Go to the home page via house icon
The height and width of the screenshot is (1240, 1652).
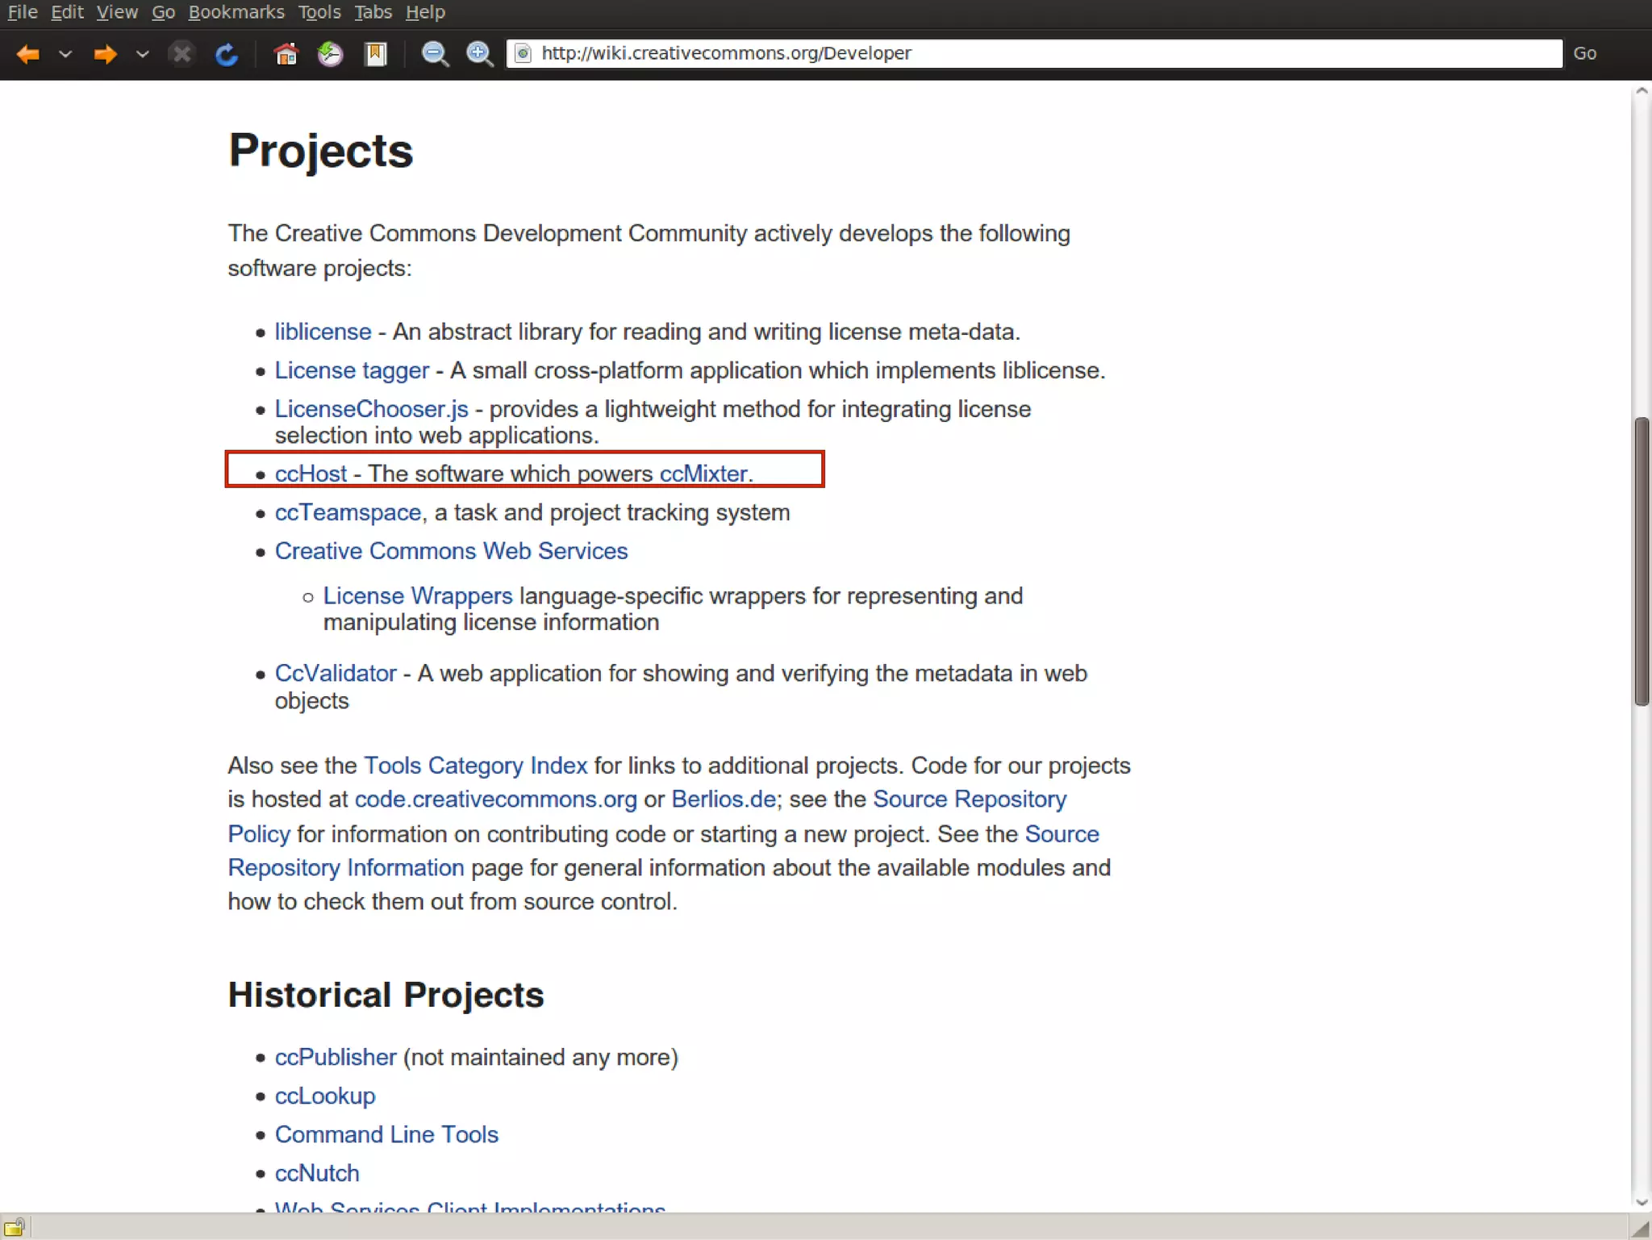pos(286,54)
